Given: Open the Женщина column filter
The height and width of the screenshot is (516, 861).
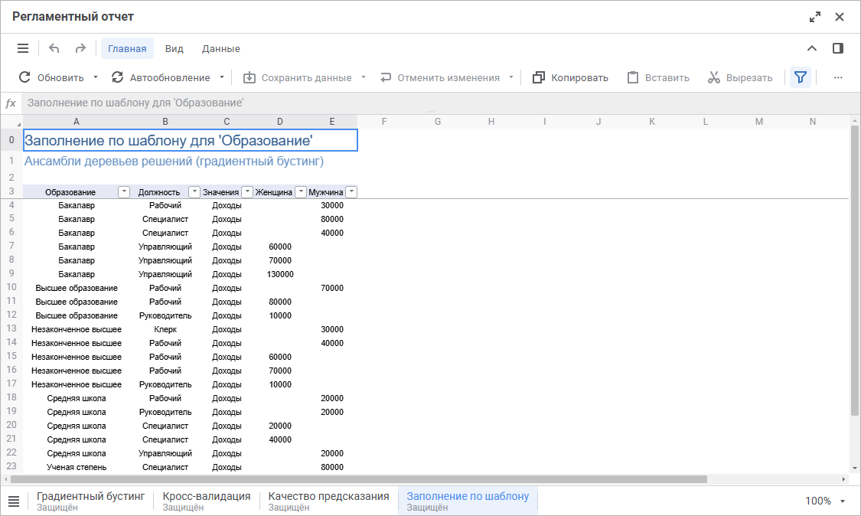Looking at the screenshot, I should tap(300, 192).
